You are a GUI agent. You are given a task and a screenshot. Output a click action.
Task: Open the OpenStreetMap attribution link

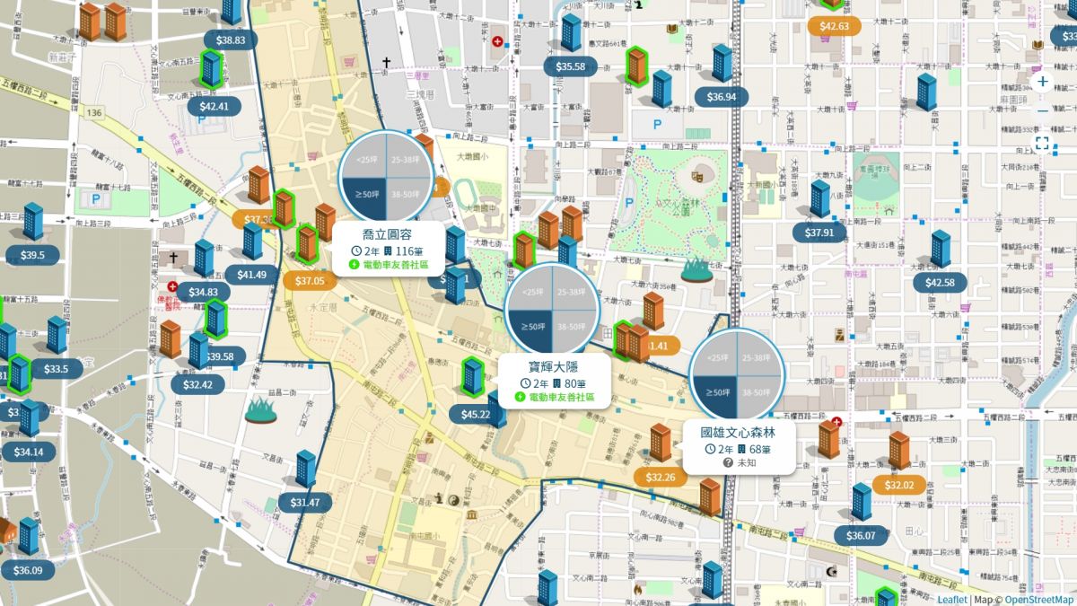tap(1038, 600)
